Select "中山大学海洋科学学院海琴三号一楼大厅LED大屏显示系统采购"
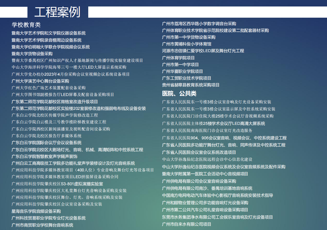The height and width of the screenshot is (230, 327). point(69,67)
